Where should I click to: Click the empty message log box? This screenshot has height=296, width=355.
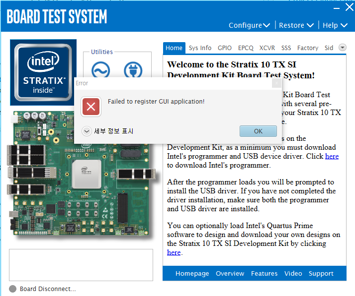(81, 265)
